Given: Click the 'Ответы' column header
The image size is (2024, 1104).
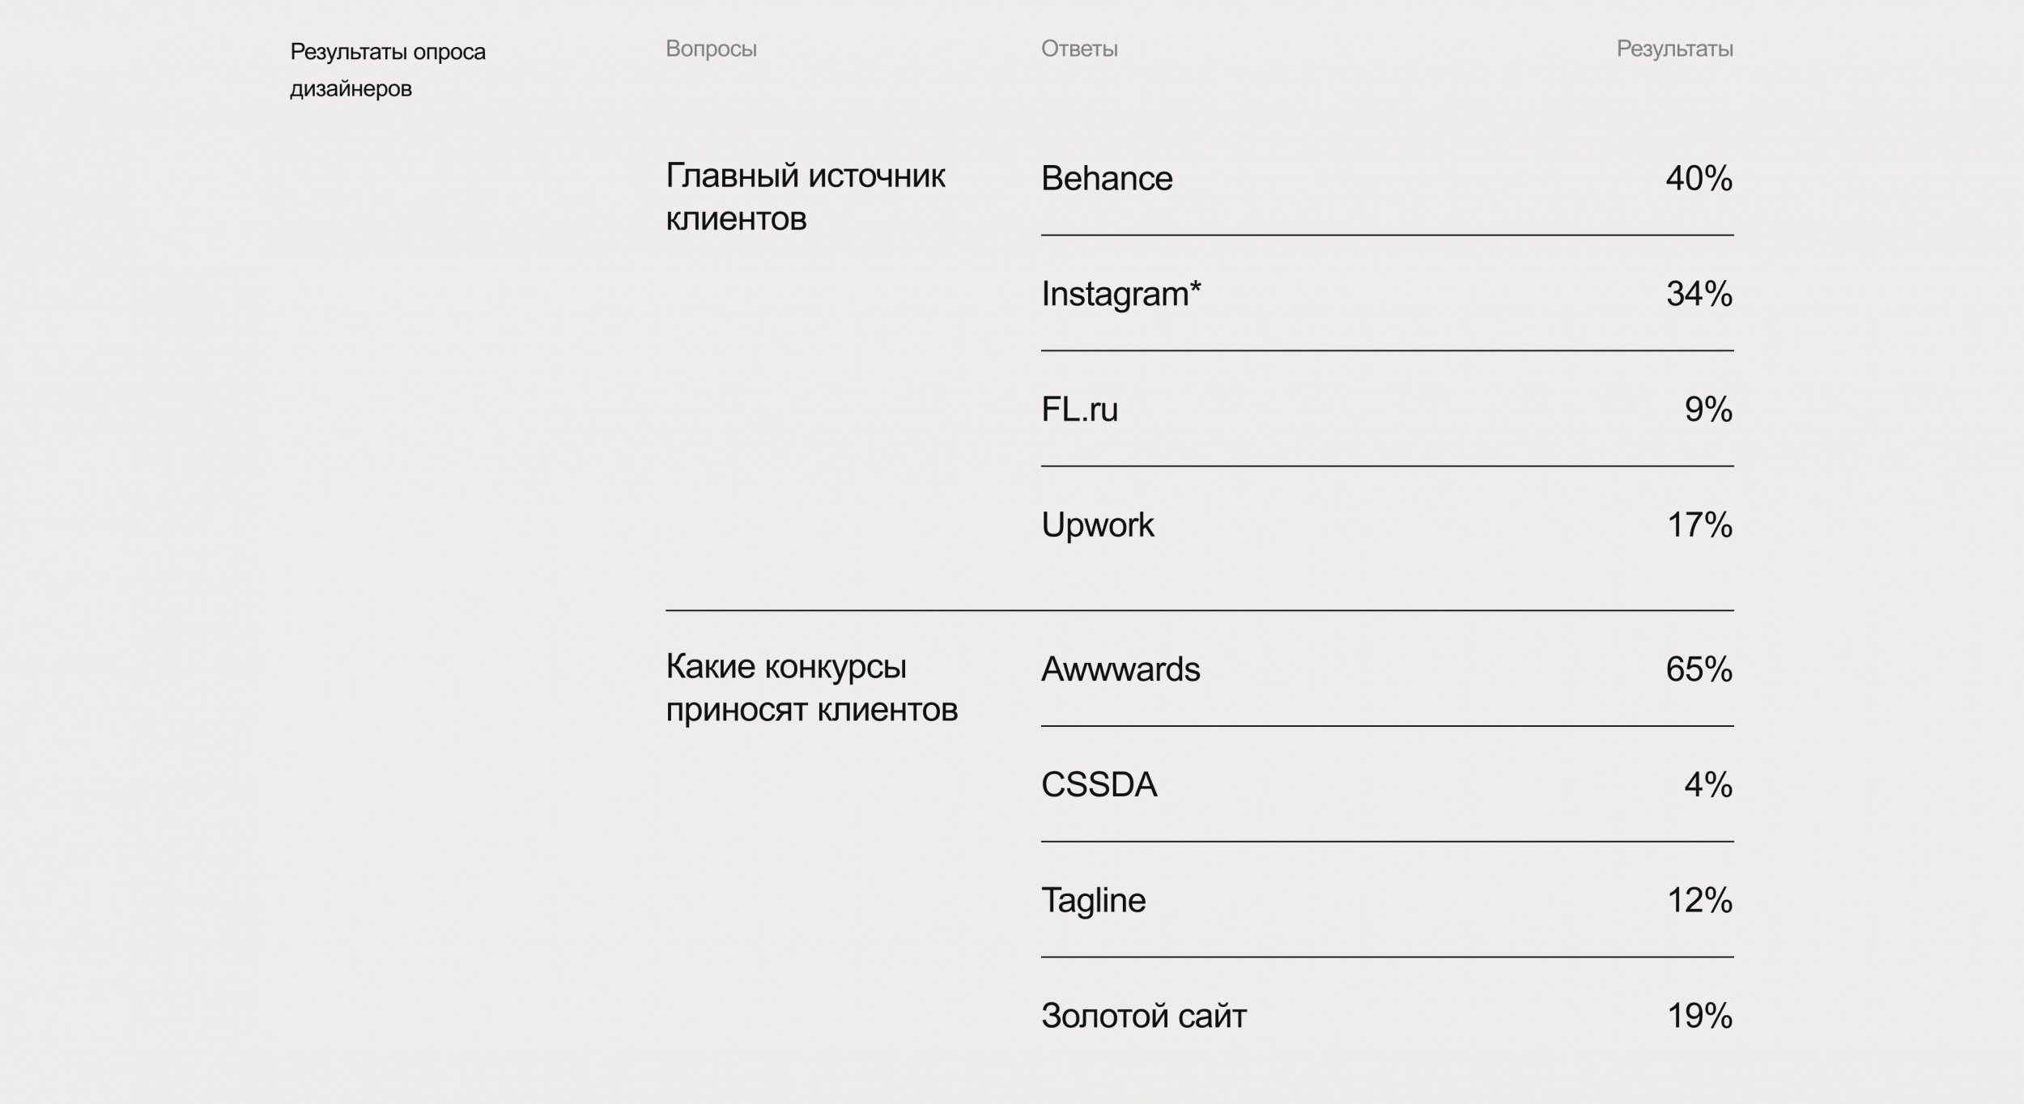Looking at the screenshot, I should click(x=1079, y=49).
